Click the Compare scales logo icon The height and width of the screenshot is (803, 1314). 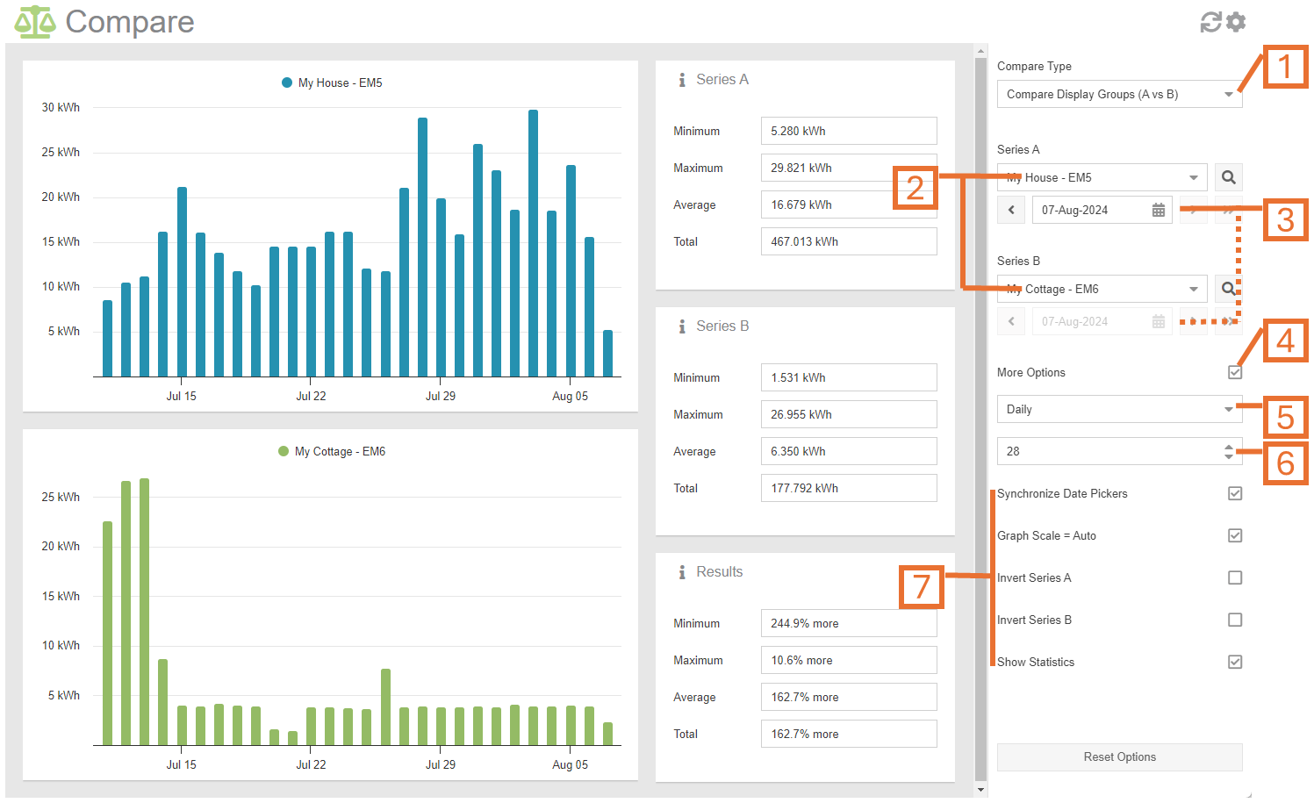(x=35, y=22)
